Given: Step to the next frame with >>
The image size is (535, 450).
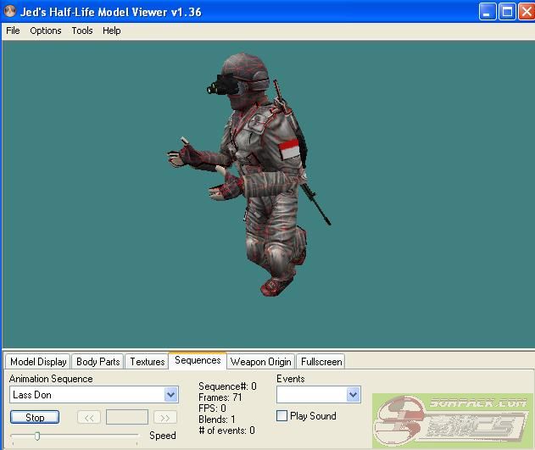Looking at the screenshot, I should (x=165, y=418).
